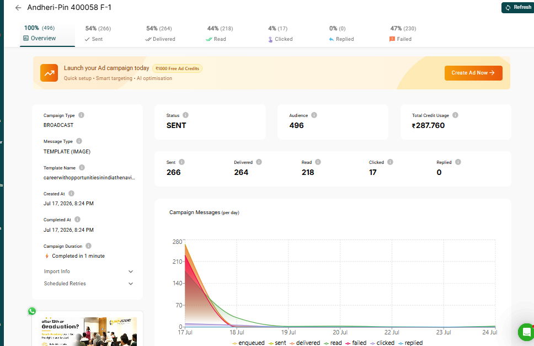Click info icon beside Completed At
The height and width of the screenshot is (346, 534).
coord(77,219)
